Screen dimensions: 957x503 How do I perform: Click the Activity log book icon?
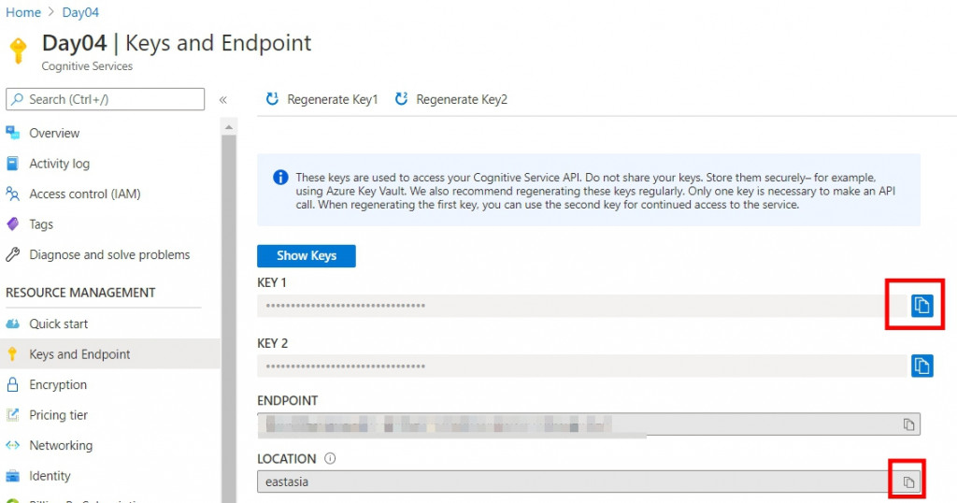pos(12,164)
